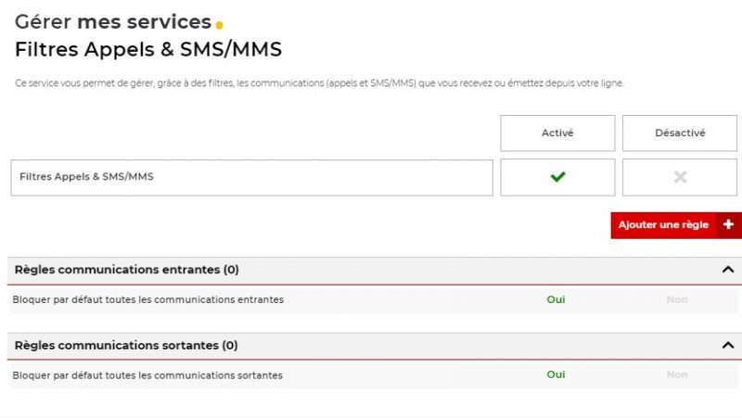The image size is (742, 418).
Task: Select Non for blocking incoming communications
Action: point(677,299)
